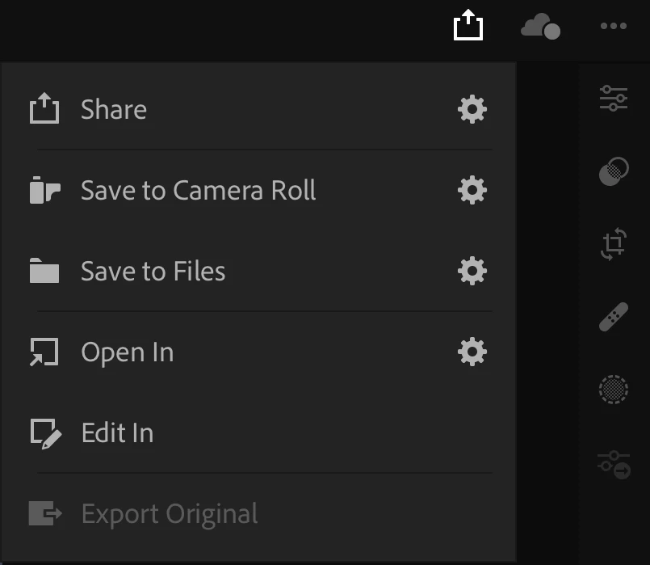This screenshot has width=650, height=565.
Task: Open Share settings gear
Action: click(x=472, y=109)
